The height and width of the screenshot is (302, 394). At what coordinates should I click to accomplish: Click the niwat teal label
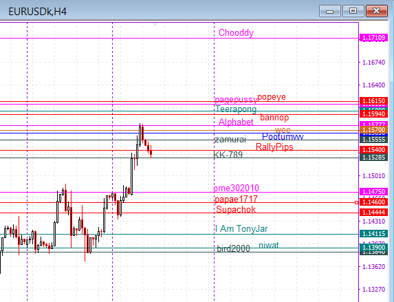269,245
